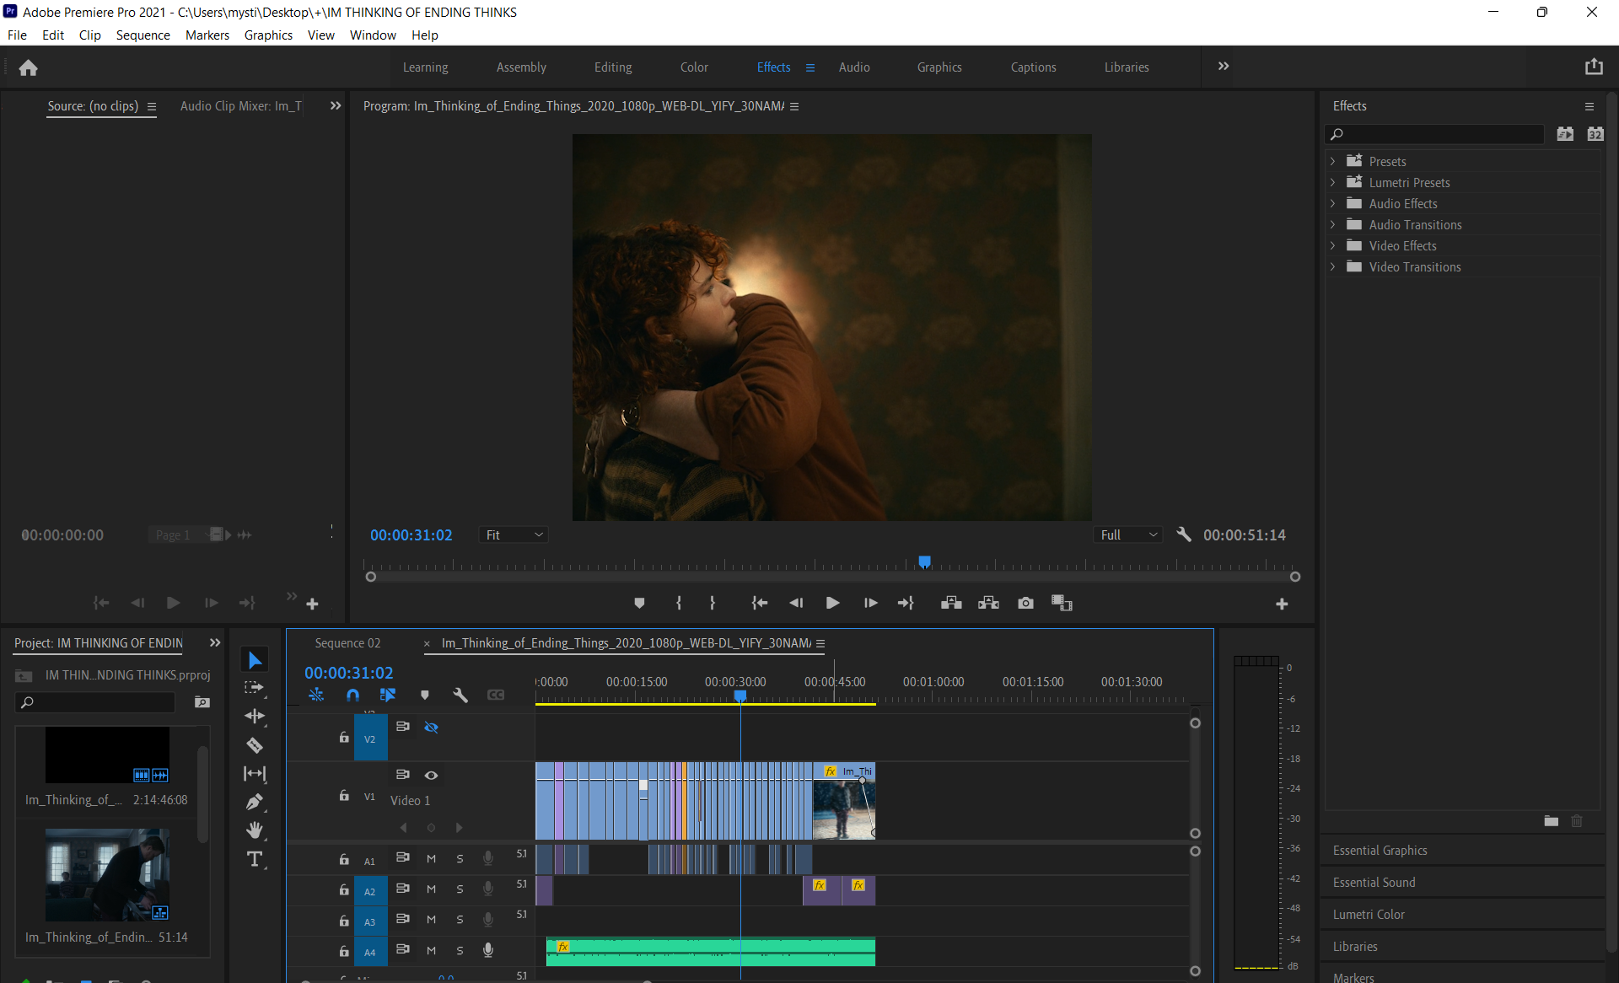Screen dimensions: 1619x983
Task: Click timeline playhead marker on ruler
Action: pyautogui.click(x=740, y=696)
